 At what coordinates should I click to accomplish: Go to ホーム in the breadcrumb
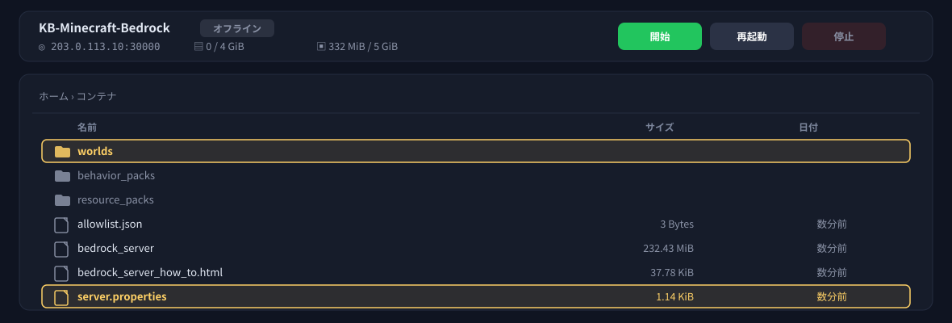pos(53,96)
